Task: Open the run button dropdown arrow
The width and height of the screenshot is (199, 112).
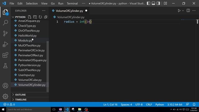Action: coord(183,11)
